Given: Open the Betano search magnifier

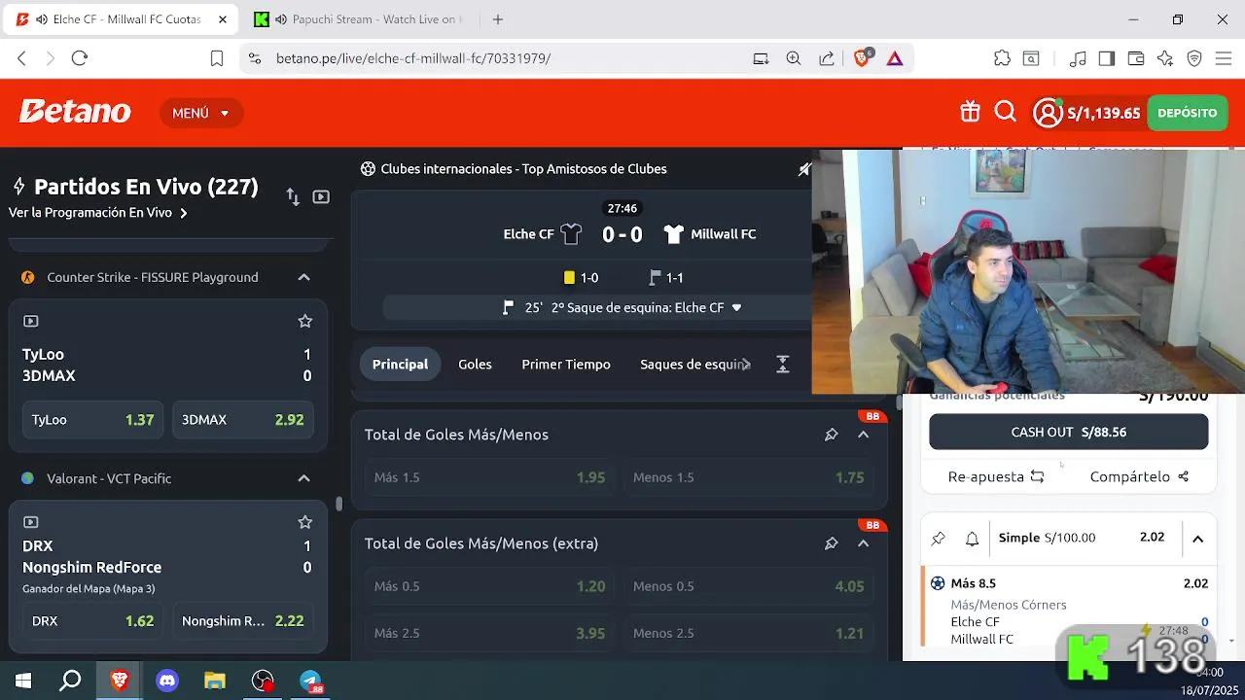Looking at the screenshot, I should tap(1006, 113).
